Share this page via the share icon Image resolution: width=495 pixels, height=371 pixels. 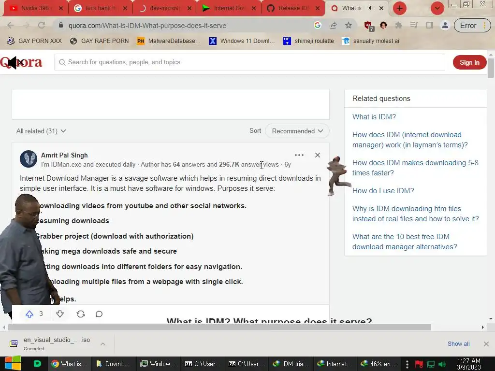[333, 25]
